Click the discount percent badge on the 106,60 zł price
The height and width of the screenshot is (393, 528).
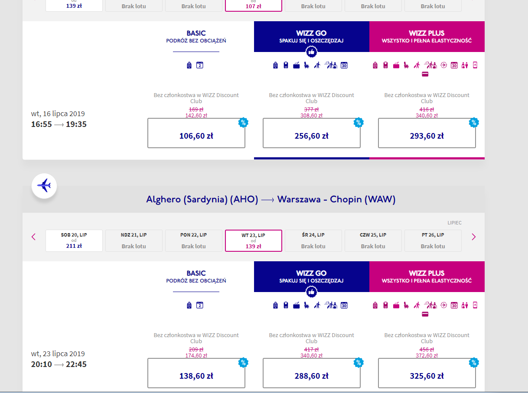(x=243, y=123)
